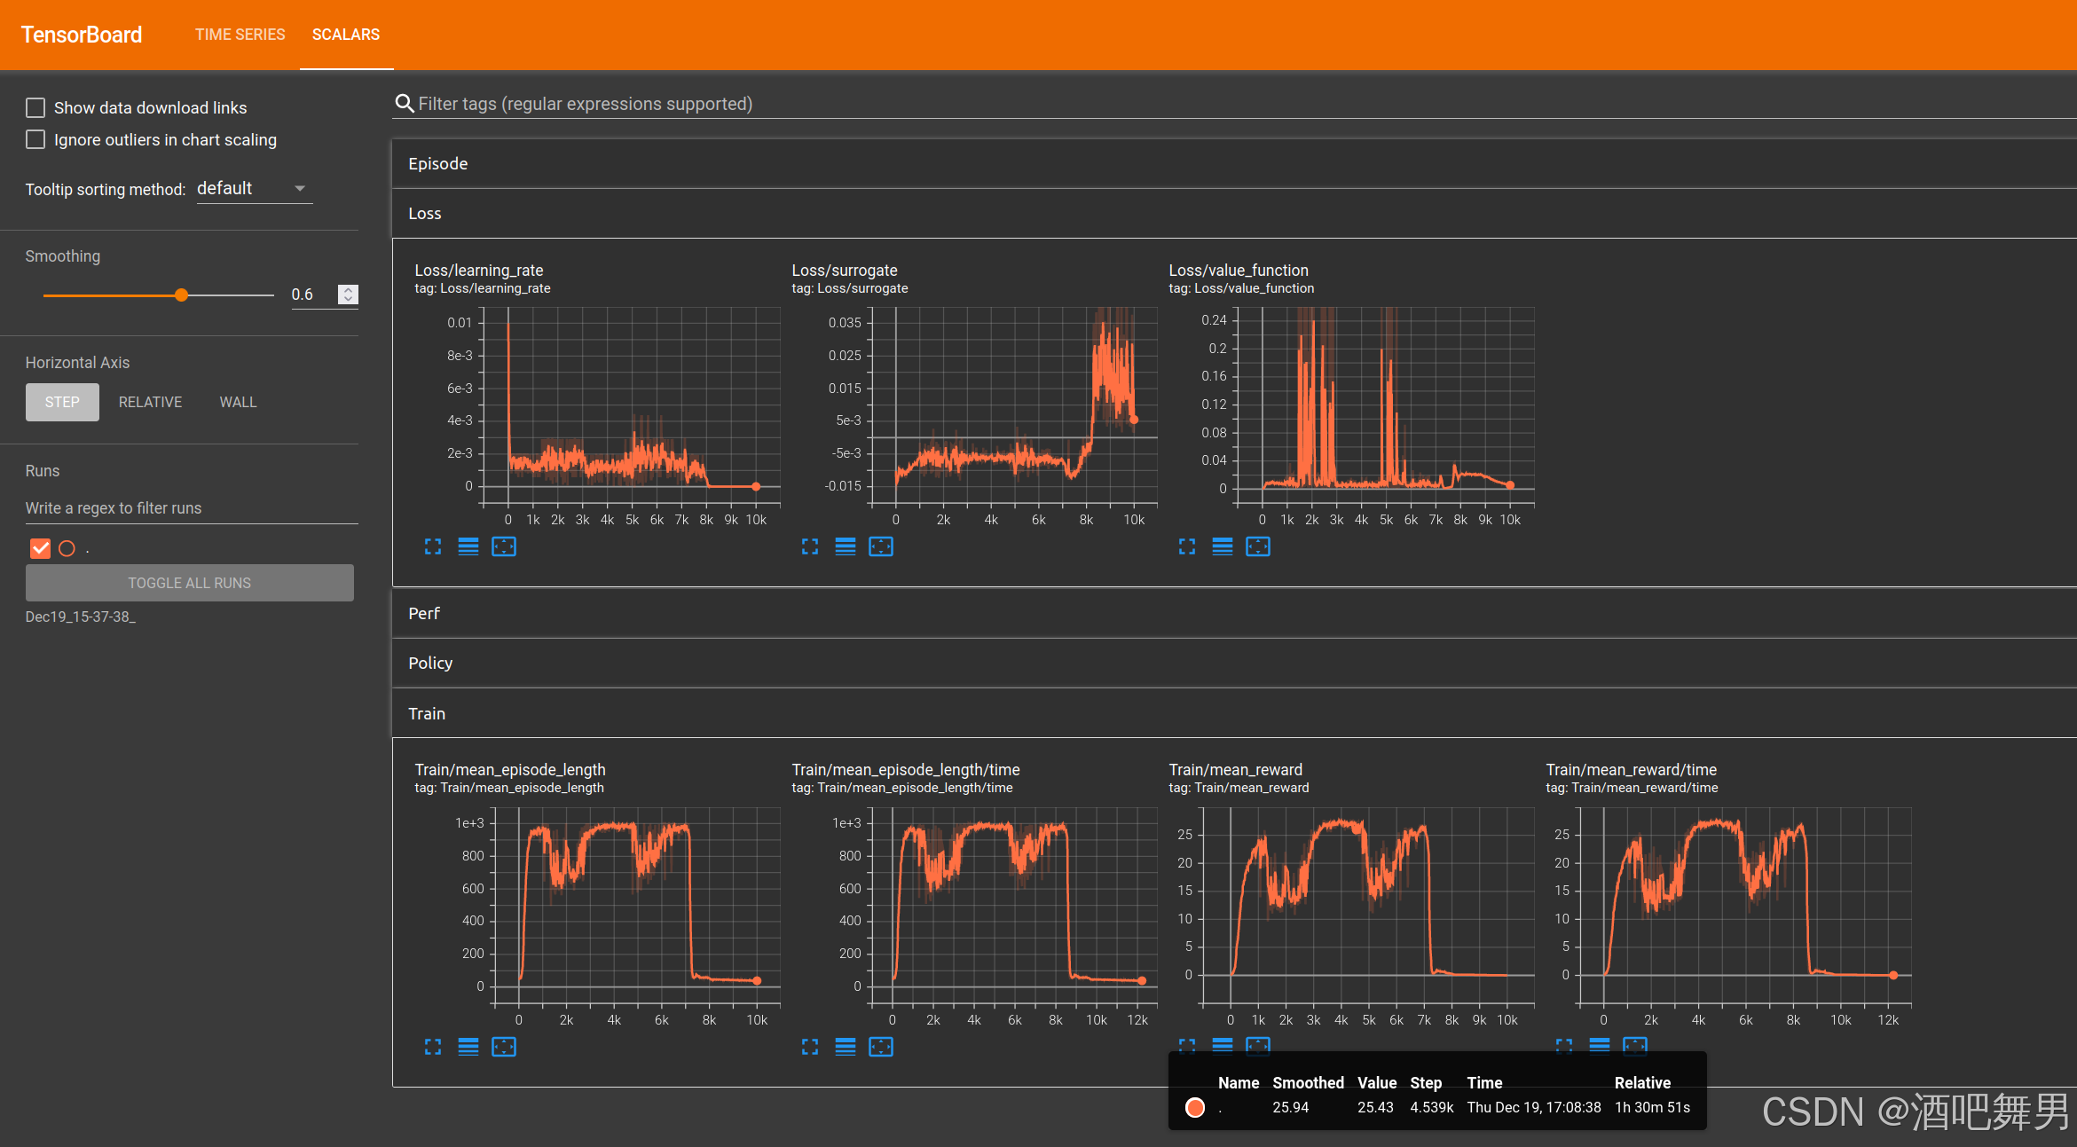Select the SCALARS tab
The image size is (2077, 1147).
tap(345, 34)
